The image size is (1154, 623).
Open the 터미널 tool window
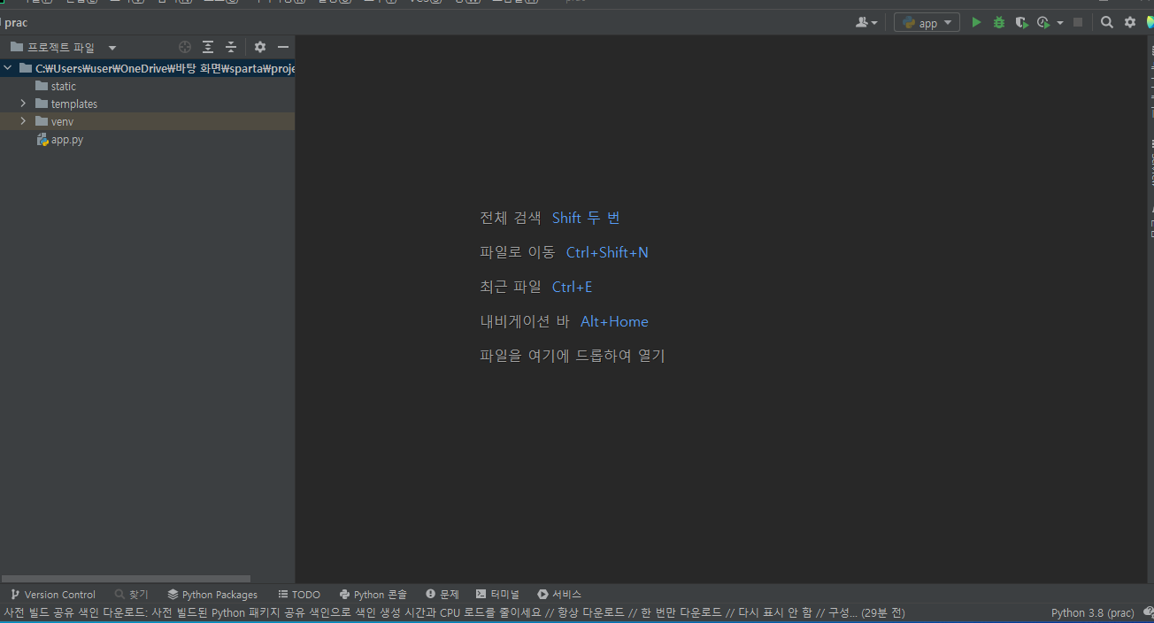(498, 595)
